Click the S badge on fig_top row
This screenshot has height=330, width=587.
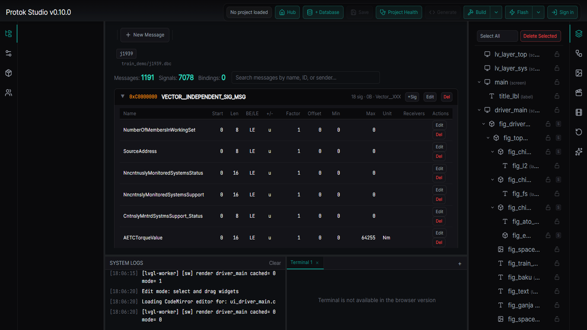coord(558,138)
